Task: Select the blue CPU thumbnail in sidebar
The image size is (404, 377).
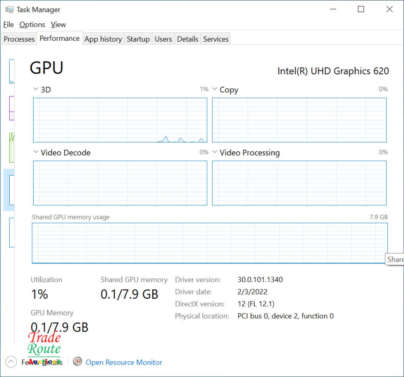Action: pyautogui.click(x=12, y=71)
